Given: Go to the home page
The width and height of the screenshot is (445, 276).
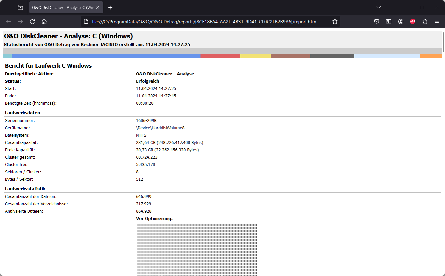Looking at the screenshot, I should [44, 22].
